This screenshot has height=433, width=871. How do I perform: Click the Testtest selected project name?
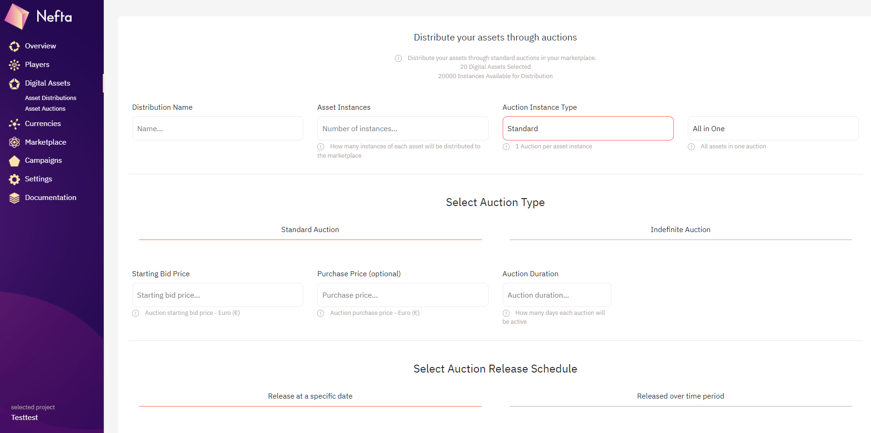25,418
